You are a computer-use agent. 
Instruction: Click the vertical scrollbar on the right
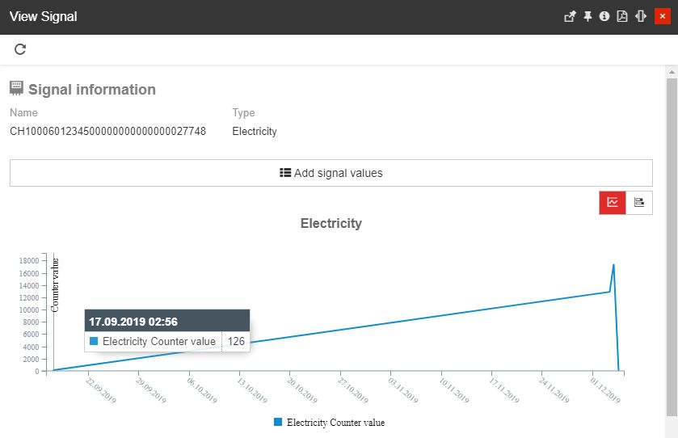(672, 242)
